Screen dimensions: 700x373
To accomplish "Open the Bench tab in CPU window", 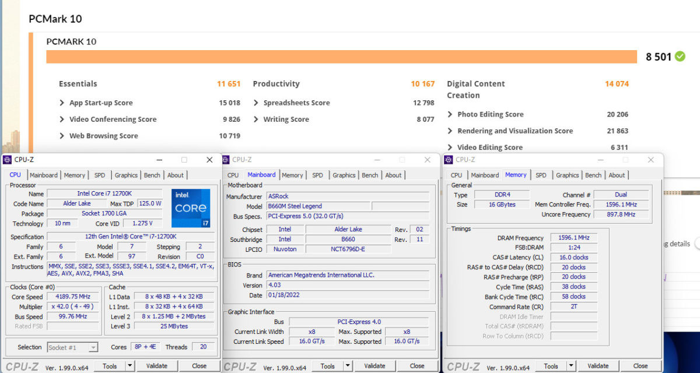I will [152, 175].
